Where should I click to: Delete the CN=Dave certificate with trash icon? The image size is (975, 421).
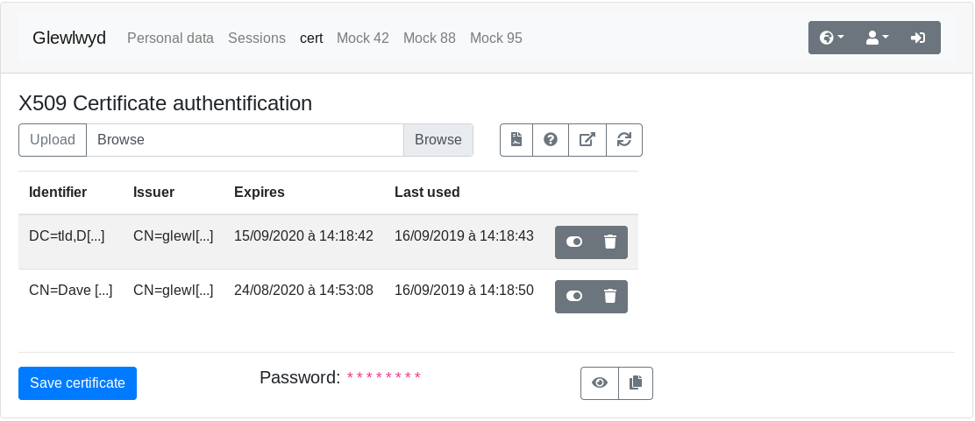click(x=610, y=296)
